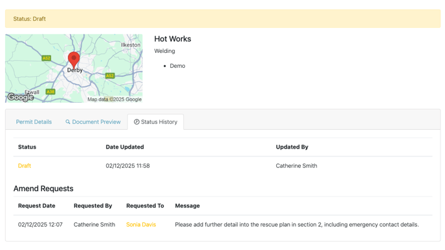Click the red map pin on Derby
This screenshot has width=445, height=250.
pos(74,60)
